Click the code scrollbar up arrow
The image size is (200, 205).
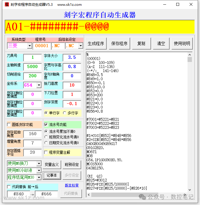[190, 55]
